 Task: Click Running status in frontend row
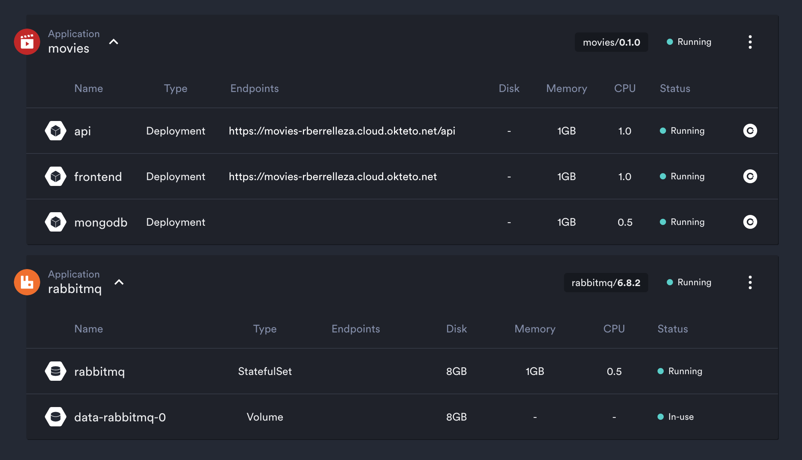click(682, 176)
